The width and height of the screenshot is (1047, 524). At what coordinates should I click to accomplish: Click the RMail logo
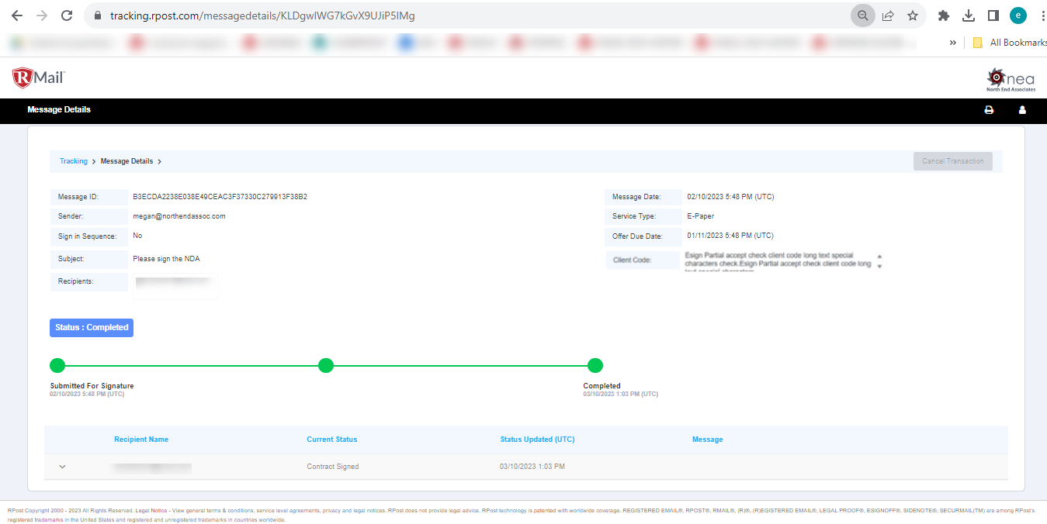point(39,78)
